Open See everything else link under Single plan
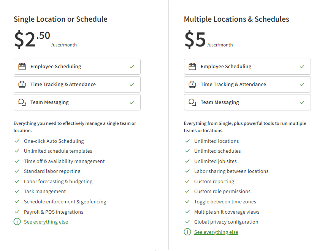The image size is (325, 251). (46, 222)
